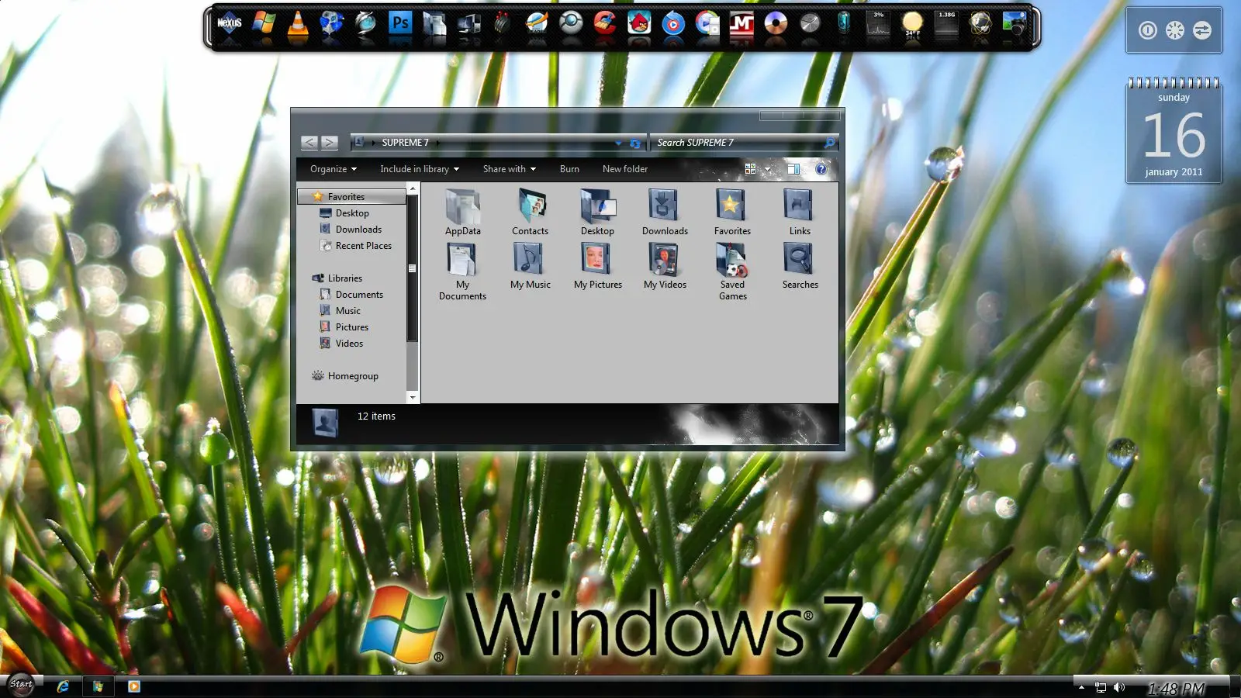Screen dimensions: 1241x698
Task: Click navigation pane scrollbar up arrow
Action: (413, 188)
